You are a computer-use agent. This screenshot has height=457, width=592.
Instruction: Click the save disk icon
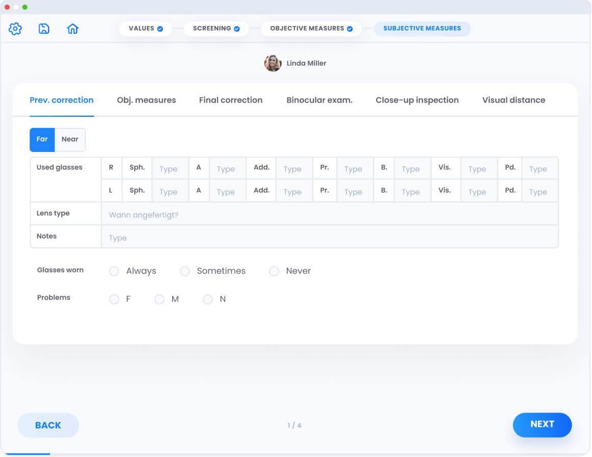(x=44, y=29)
